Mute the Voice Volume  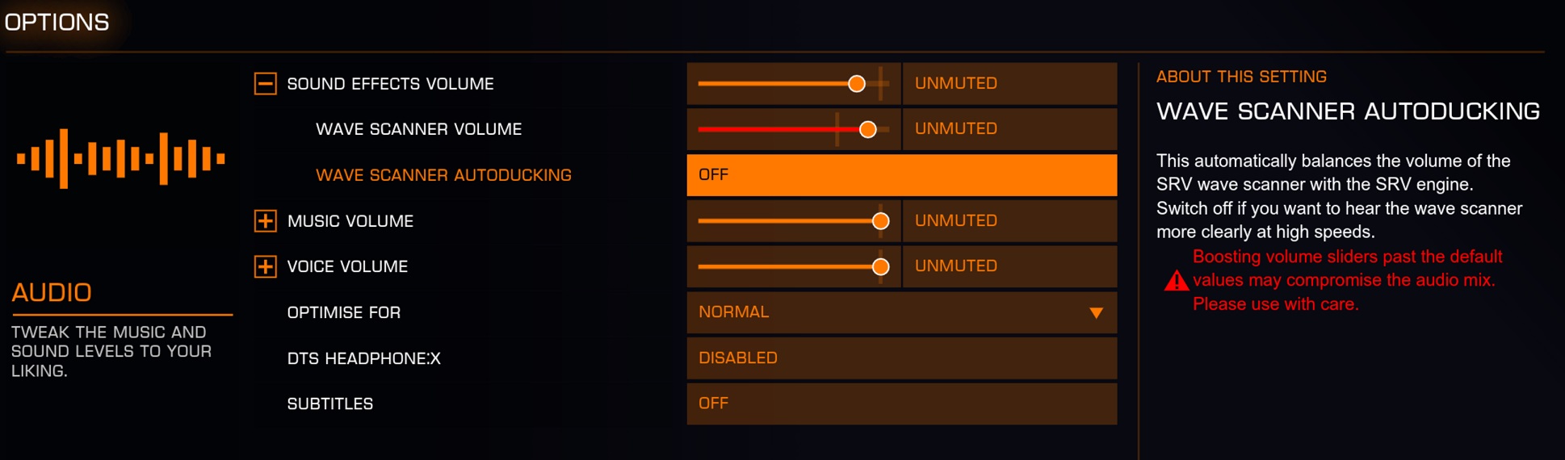click(1009, 266)
